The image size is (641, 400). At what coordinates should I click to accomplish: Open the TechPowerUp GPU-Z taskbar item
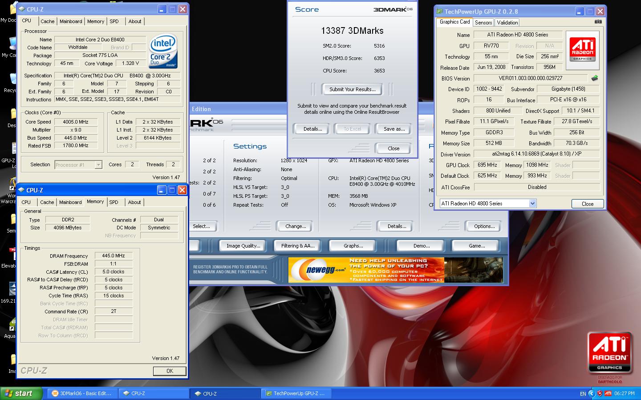(296, 393)
